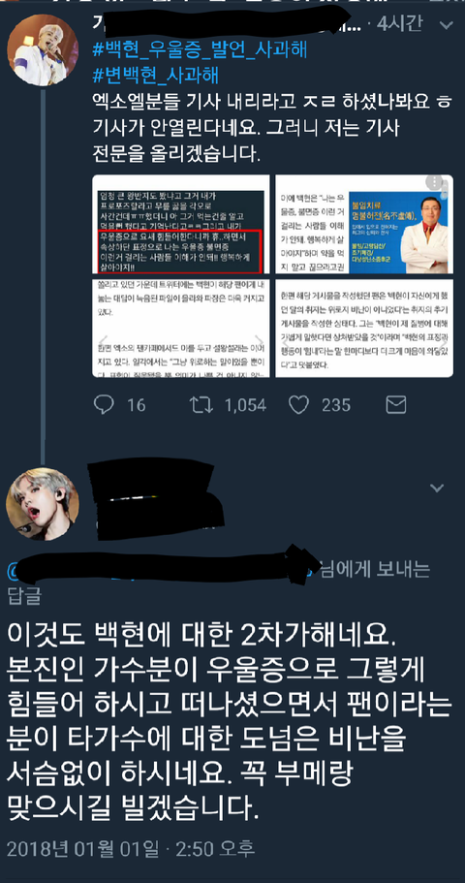
Task: Click the 235 likes count
Action: 336,404
